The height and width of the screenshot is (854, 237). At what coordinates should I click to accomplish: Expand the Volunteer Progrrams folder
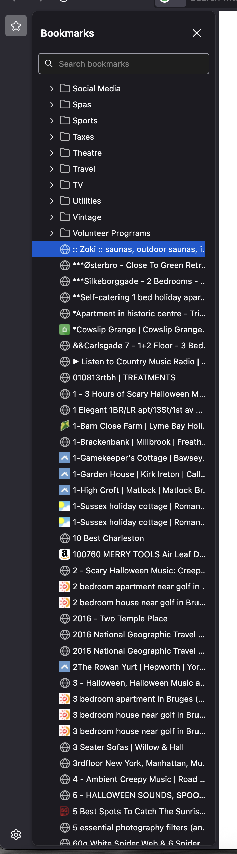[52, 233]
